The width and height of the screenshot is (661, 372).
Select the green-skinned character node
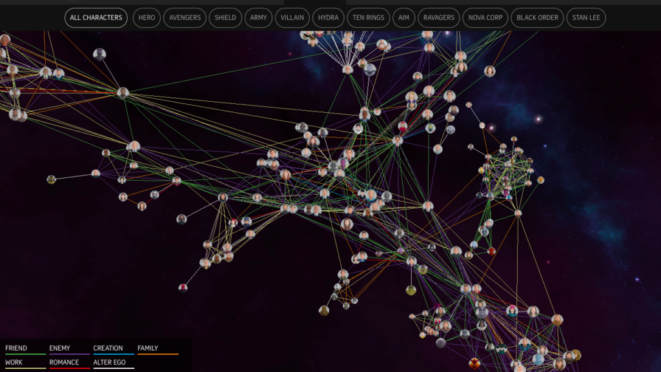[x=429, y=128]
